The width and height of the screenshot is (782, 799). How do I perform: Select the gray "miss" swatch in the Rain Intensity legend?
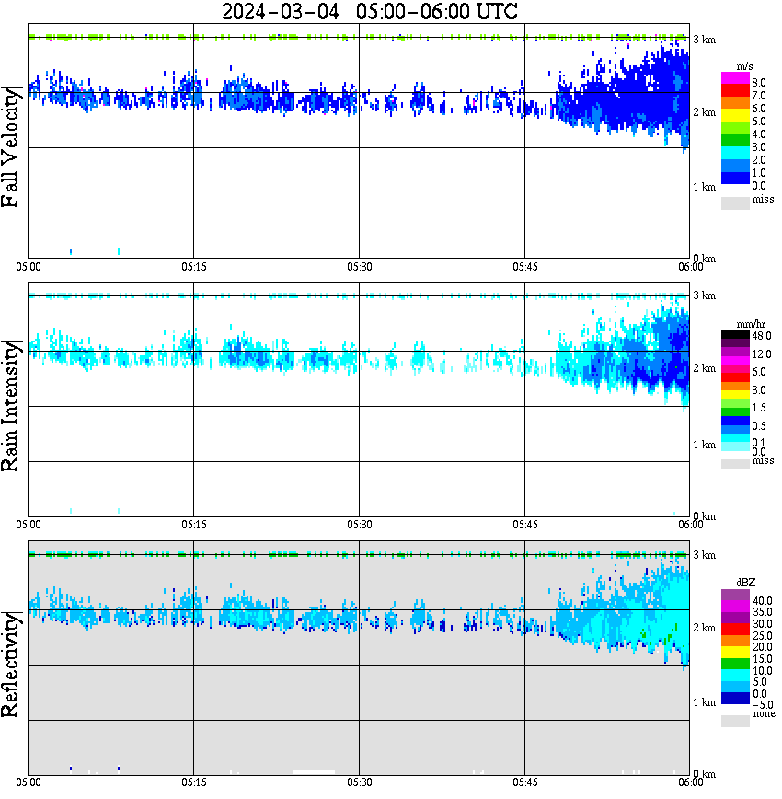[735, 464]
